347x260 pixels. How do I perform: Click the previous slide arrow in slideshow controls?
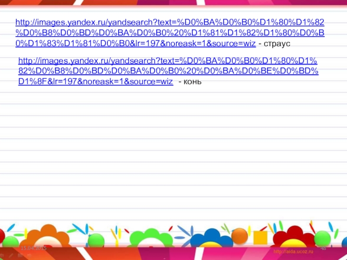[2, 255]
